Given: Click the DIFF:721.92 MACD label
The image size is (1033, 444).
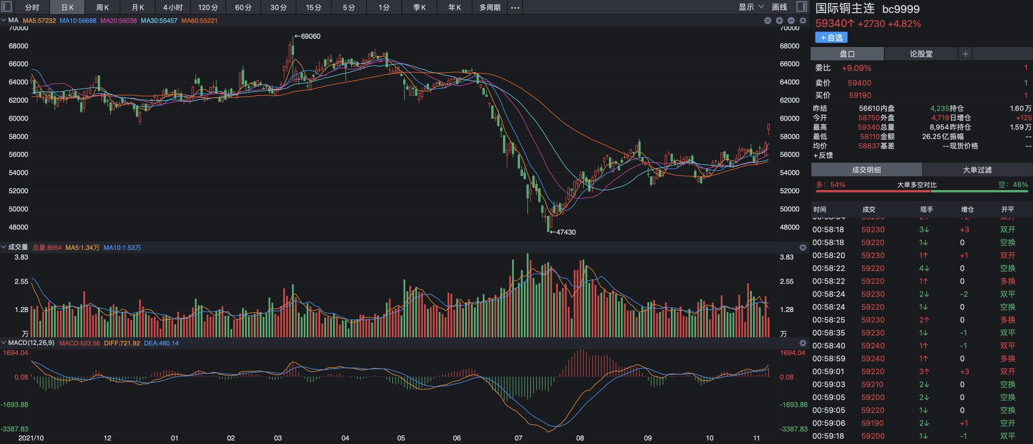Looking at the screenshot, I should click(x=122, y=343).
